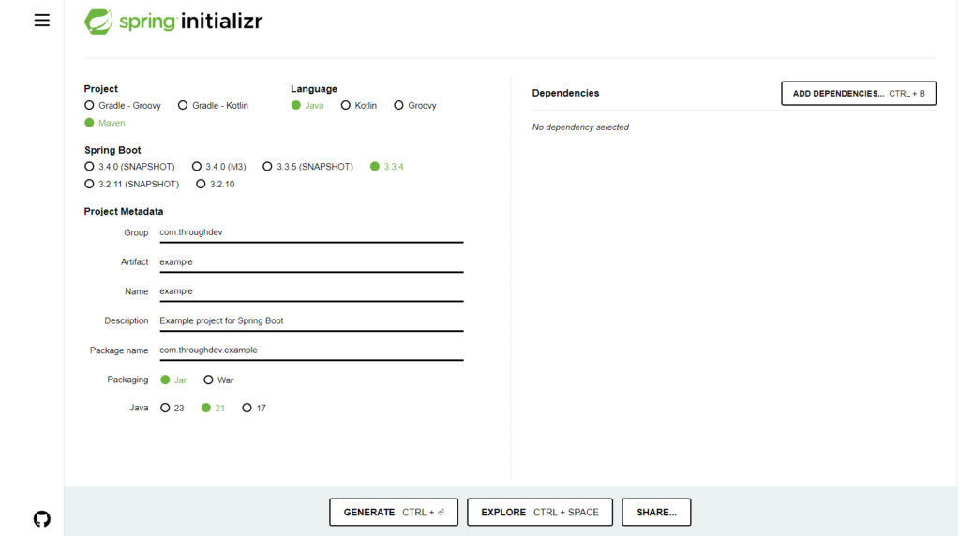Select Spring Boot 3.4.0 (M3)
This screenshot has height=536, width=960.
coord(218,167)
